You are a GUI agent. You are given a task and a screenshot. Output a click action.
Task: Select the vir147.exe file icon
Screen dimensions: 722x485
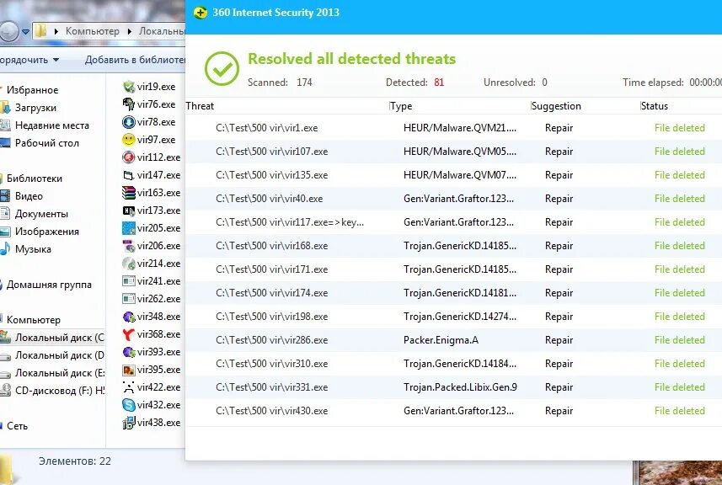point(129,175)
